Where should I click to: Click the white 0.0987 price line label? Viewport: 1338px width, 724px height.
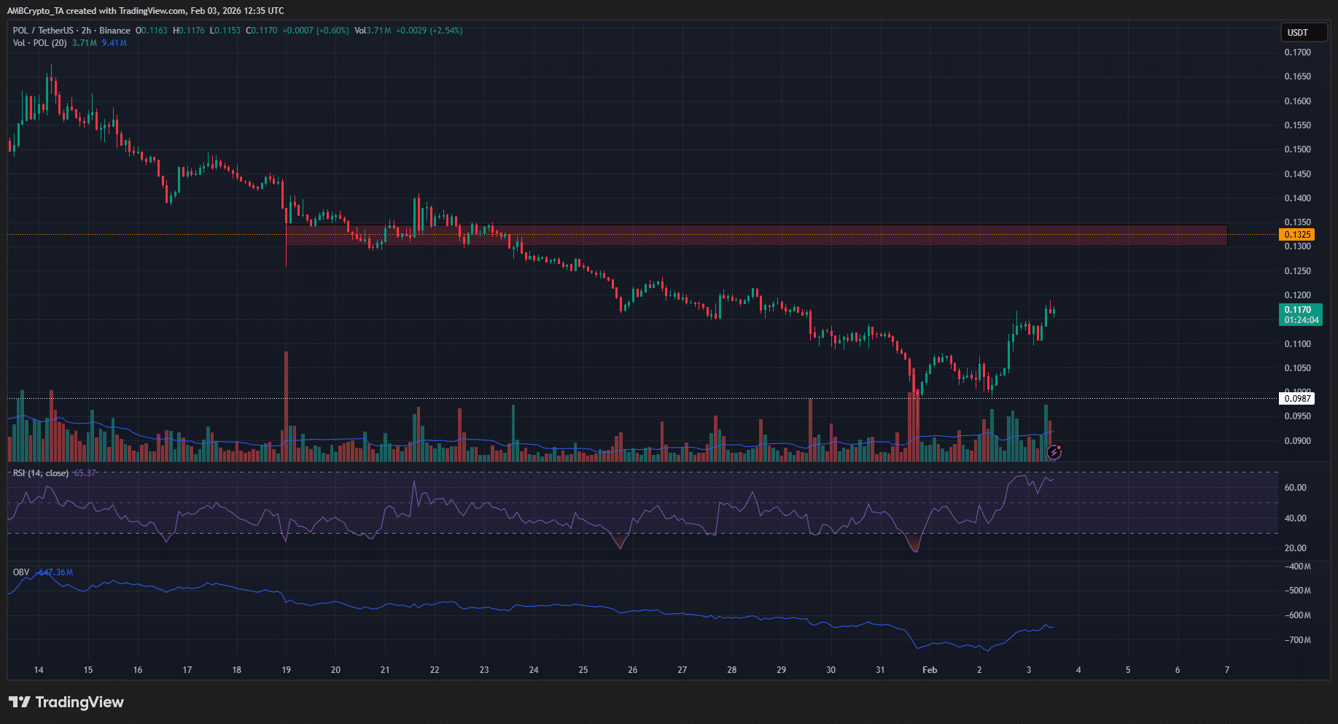(1297, 398)
